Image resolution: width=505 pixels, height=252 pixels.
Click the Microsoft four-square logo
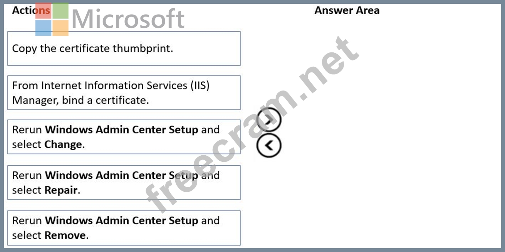point(52,20)
